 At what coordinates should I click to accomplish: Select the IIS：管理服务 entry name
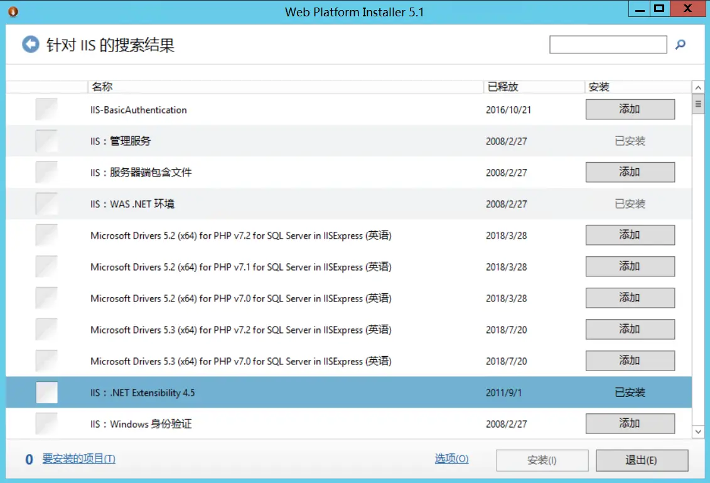coord(121,141)
